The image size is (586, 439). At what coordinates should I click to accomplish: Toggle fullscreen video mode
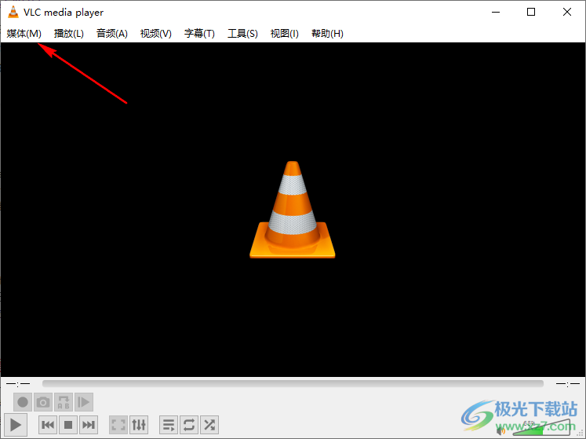[x=118, y=425]
